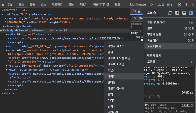
Task: Select 검색 with the ⌘⌥F shortcut
Action: point(170,28)
